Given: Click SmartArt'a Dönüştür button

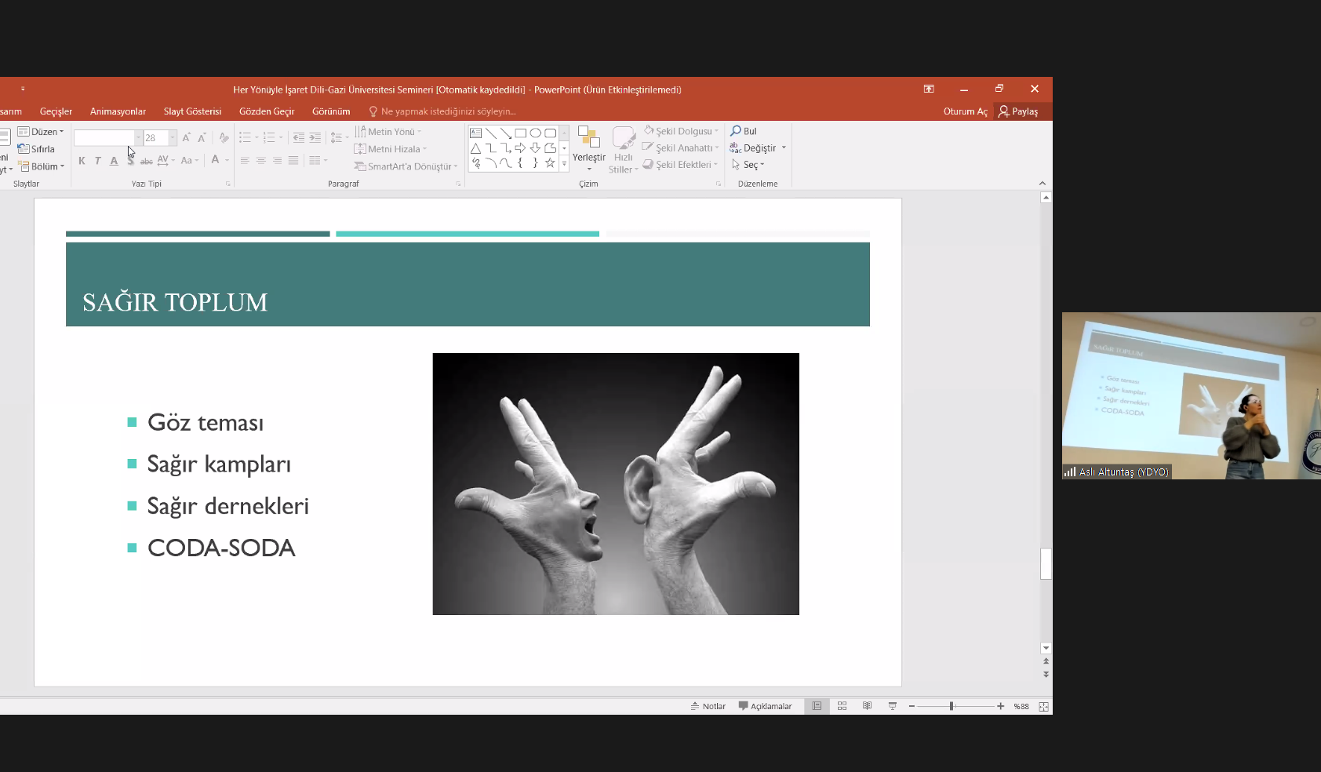Looking at the screenshot, I should point(406,166).
